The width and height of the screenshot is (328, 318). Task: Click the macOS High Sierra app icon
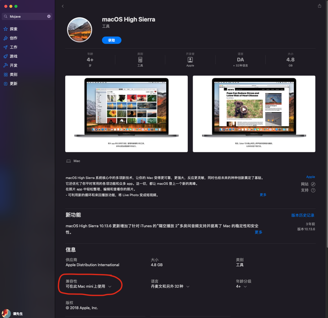pos(79,30)
